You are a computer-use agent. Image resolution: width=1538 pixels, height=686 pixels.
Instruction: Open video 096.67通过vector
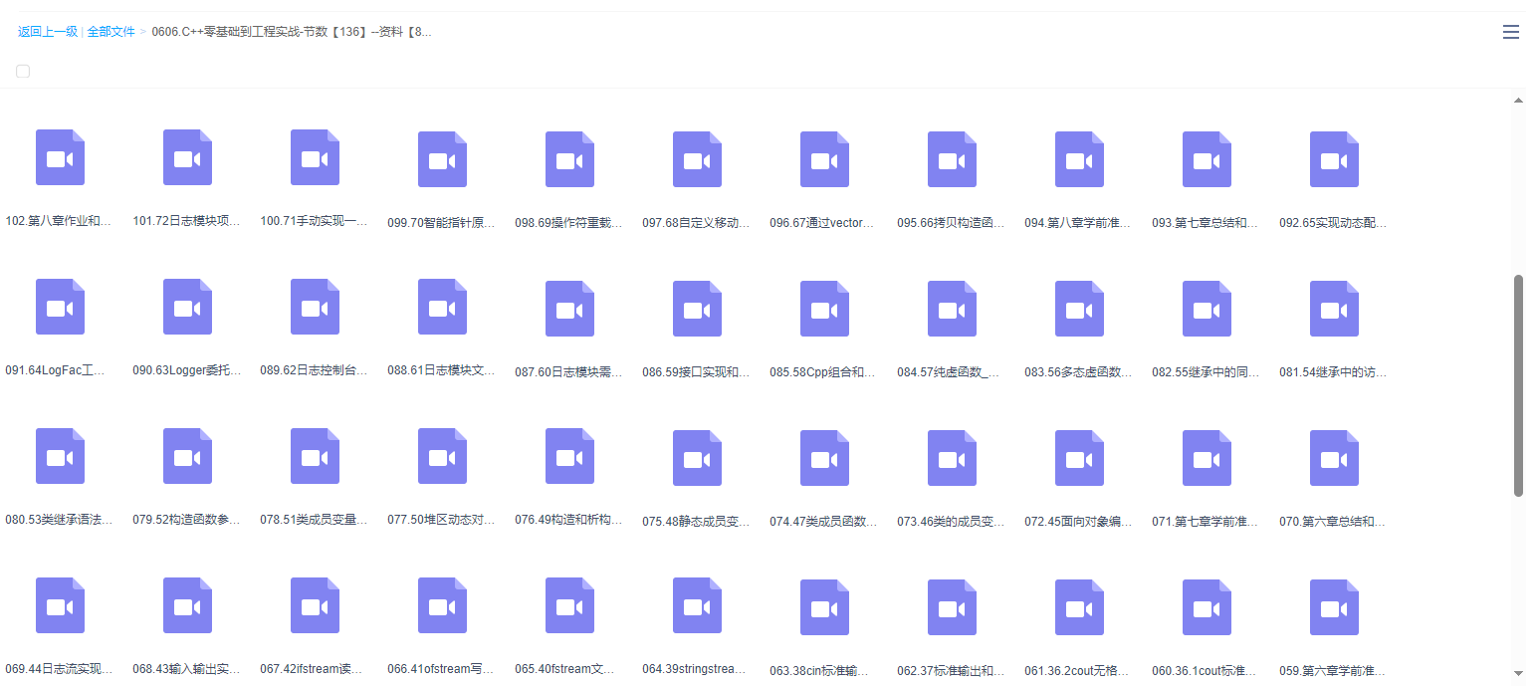tap(824, 159)
